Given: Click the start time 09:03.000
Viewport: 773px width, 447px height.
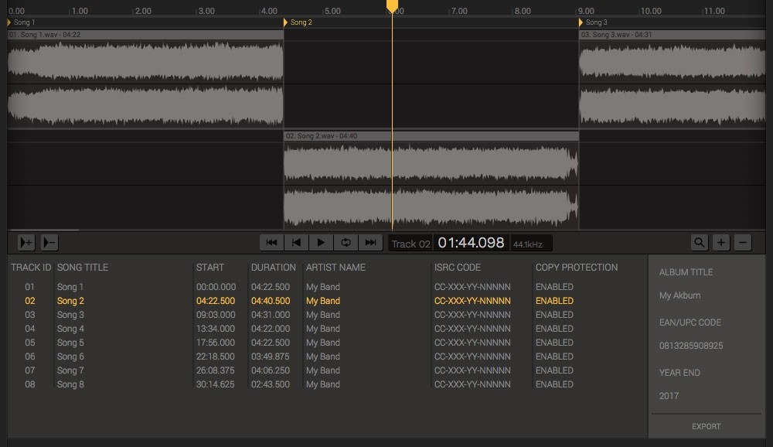Looking at the screenshot, I should click(216, 314).
